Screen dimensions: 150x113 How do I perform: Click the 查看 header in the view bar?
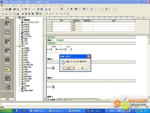coord(7,18)
